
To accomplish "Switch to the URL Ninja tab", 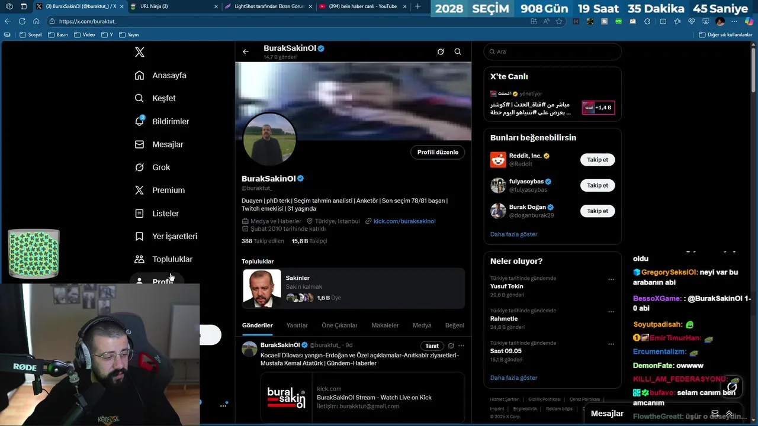I will [174, 7].
